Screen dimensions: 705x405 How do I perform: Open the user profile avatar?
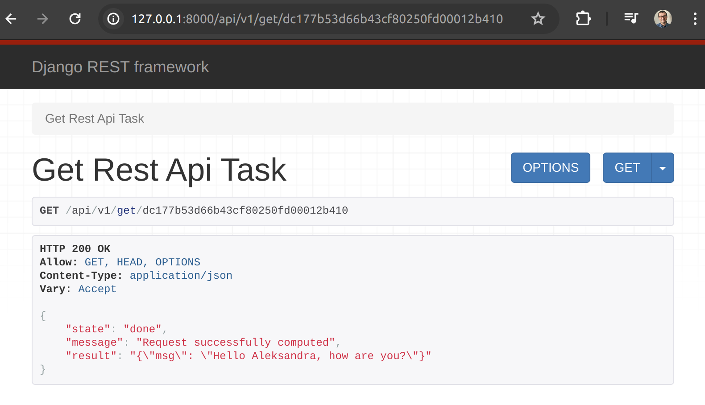click(x=663, y=19)
